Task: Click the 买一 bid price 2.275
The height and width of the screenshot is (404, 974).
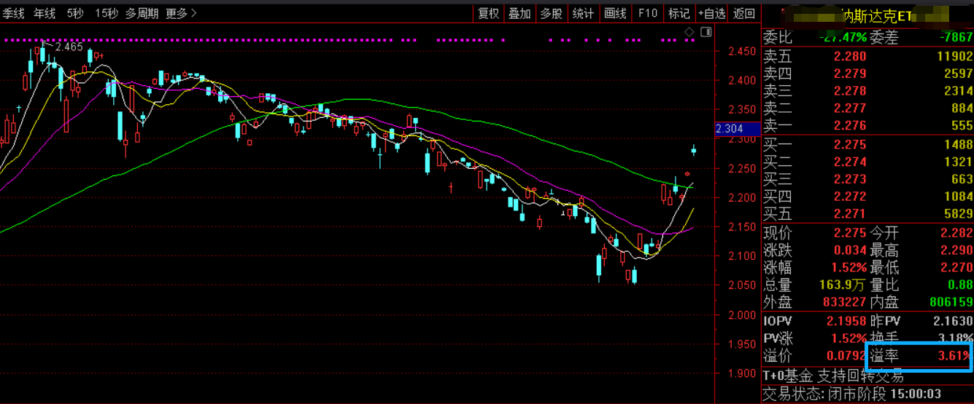Action: (x=850, y=144)
